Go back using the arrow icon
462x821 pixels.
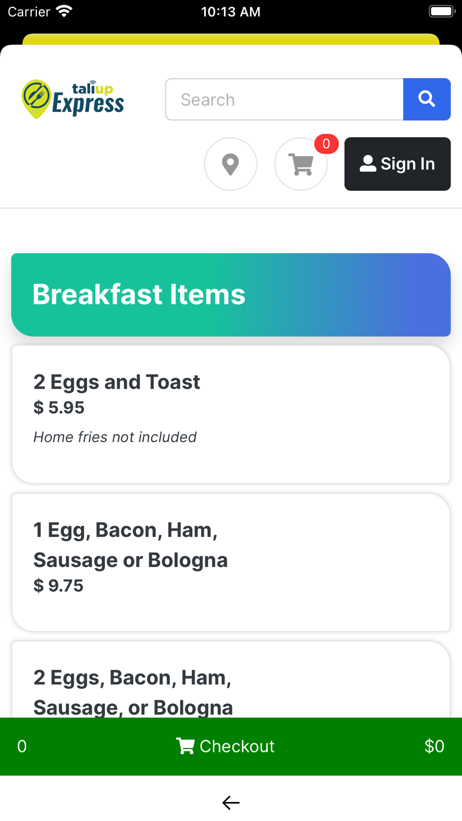click(231, 803)
